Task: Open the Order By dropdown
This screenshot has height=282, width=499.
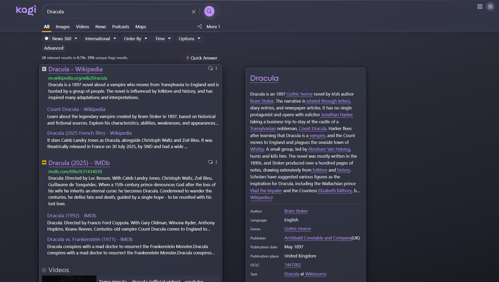Action: (x=136, y=39)
